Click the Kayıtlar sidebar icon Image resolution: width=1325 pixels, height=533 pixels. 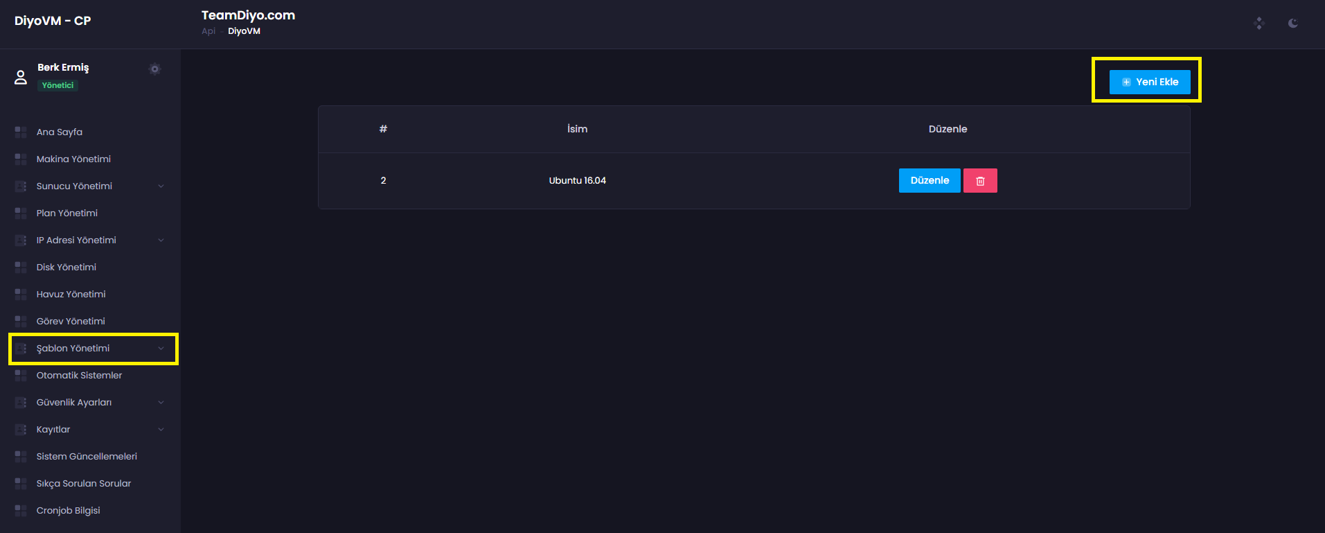tap(21, 429)
